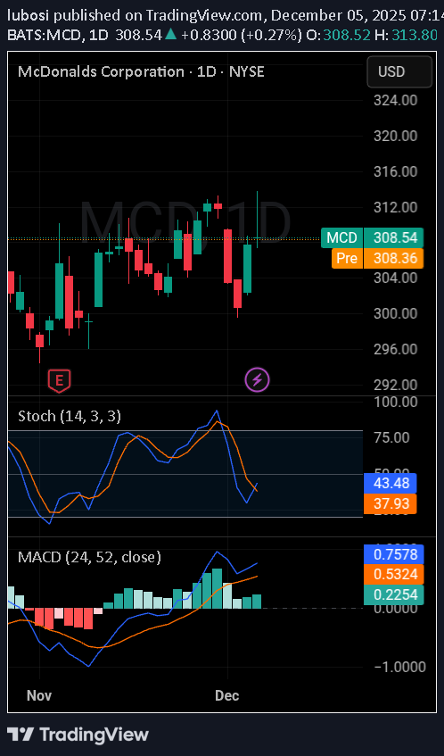This screenshot has height=756, width=444.
Task: Click the 324.00 price axis label
Action: [x=395, y=100]
